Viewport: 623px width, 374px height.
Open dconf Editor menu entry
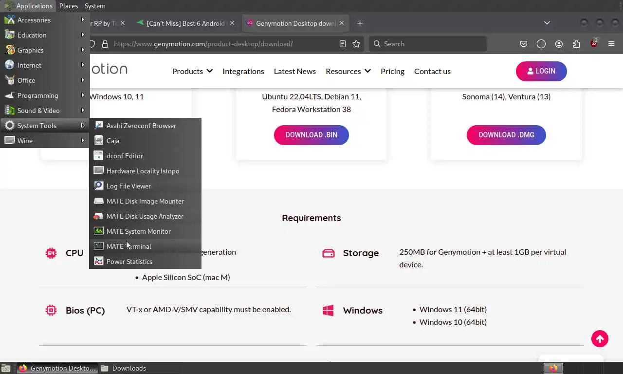[145, 156]
